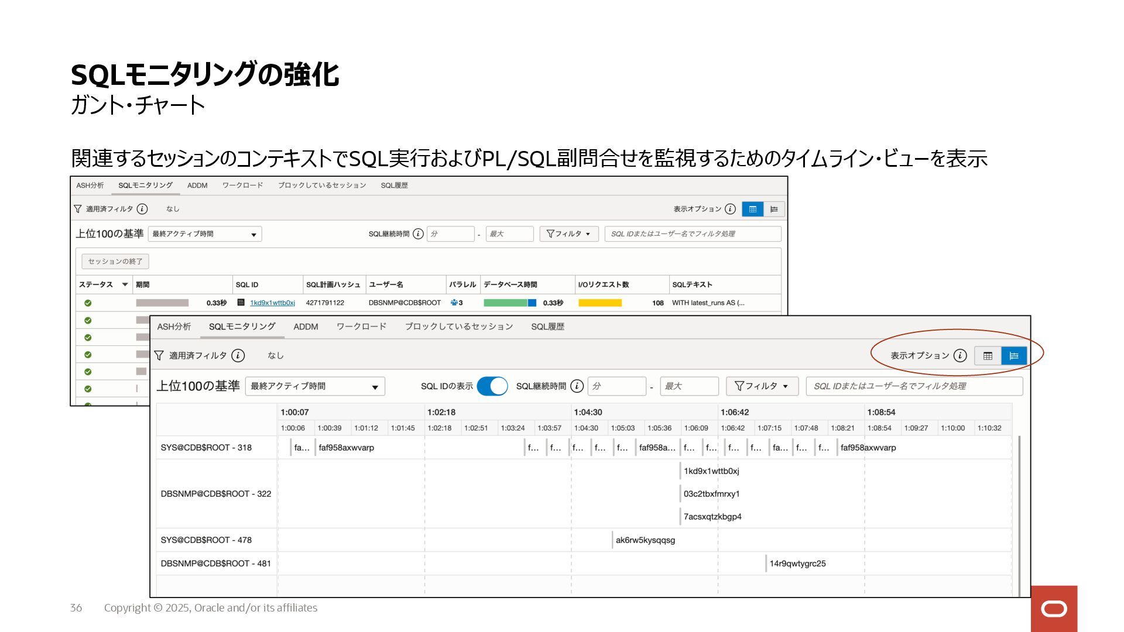Click the green status icon in first row
Image resolution: width=1124 pixels, height=632 pixels.
click(88, 303)
